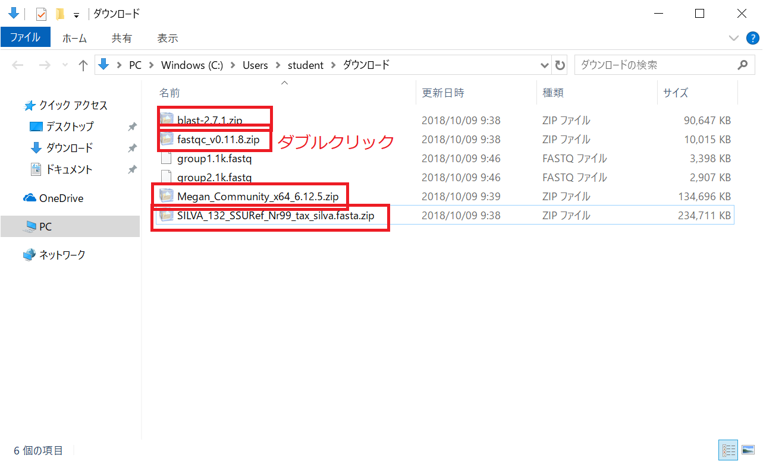Open the 共有 ribbon tab
Screen dimensions: 763x461
tap(121, 38)
